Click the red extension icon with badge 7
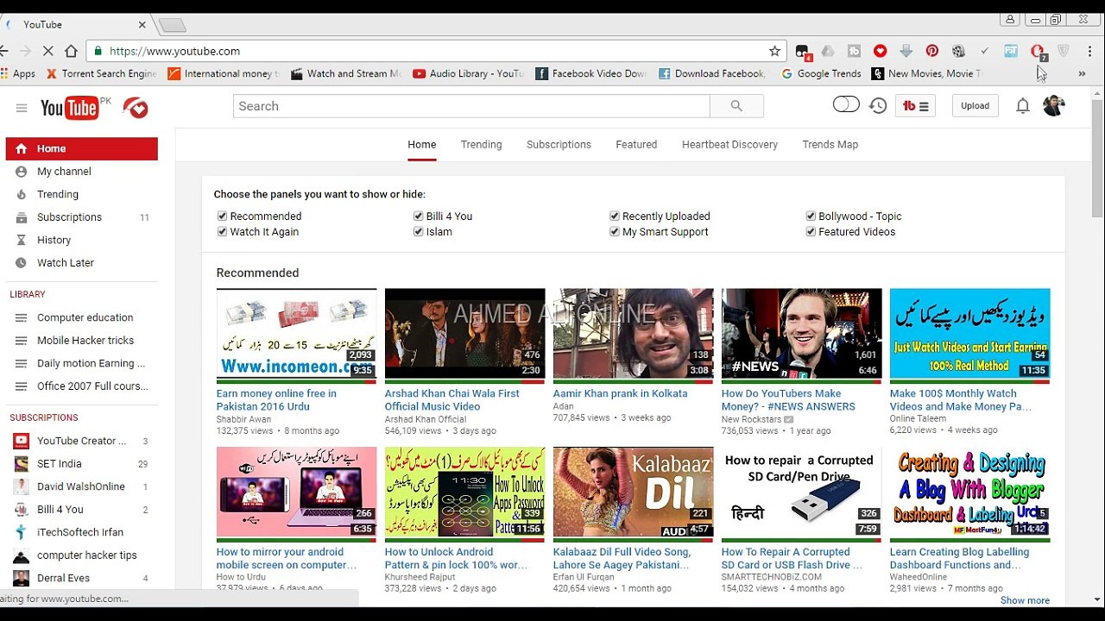This screenshot has height=621, width=1105. 1038,52
